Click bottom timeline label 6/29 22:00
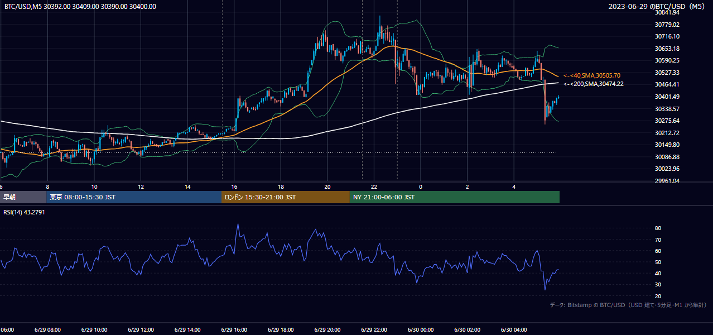Viewport: 713px width, 335px height. point(374,330)
